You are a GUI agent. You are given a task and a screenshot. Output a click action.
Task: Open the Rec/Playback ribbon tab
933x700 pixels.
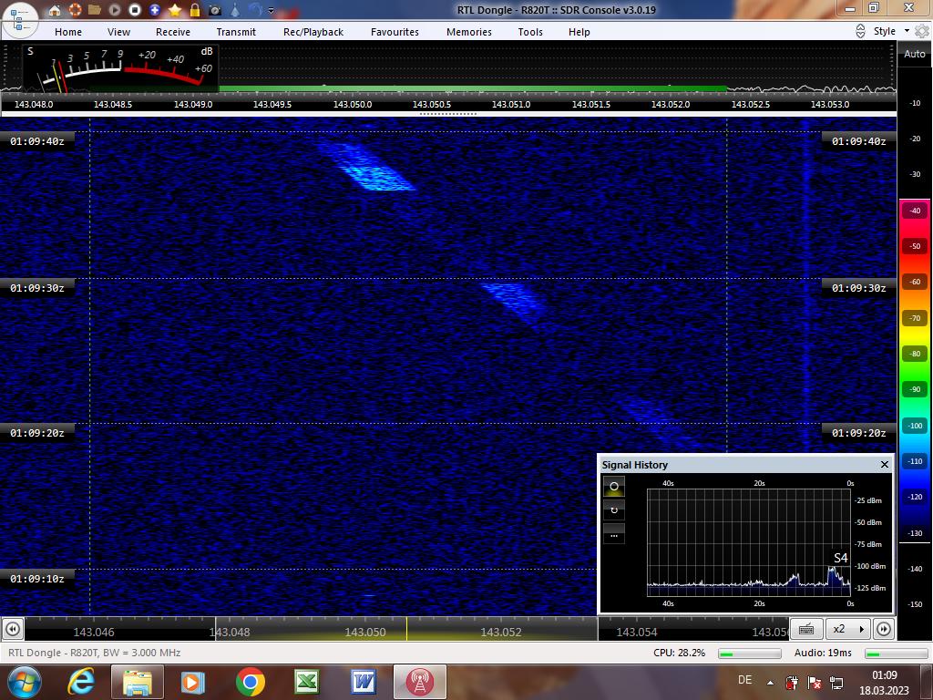tap(313, 32)
